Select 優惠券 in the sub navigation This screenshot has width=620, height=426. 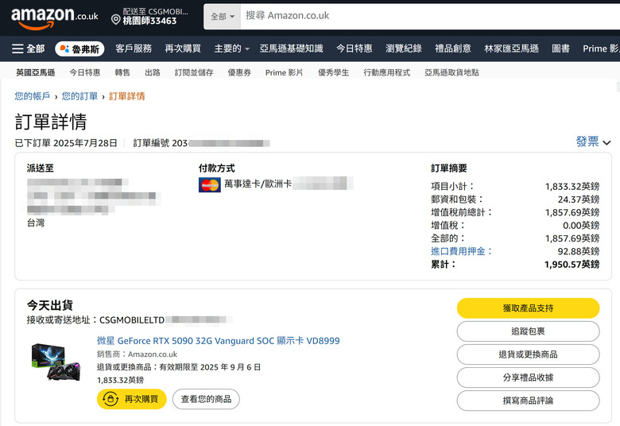[239, 73]
